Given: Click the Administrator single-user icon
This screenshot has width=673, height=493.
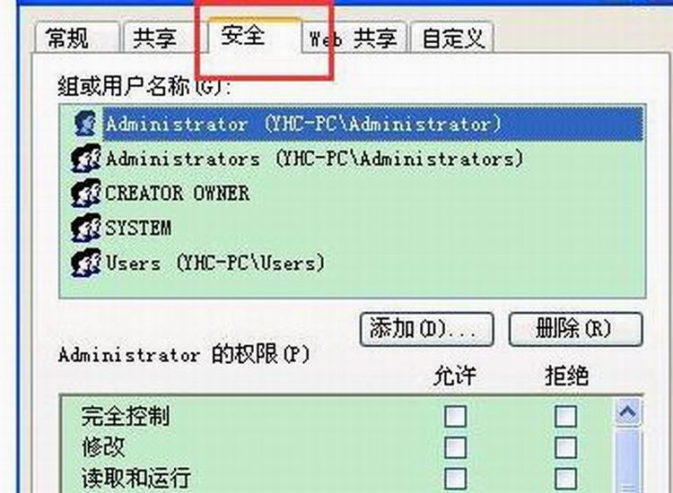Looking at the screenshot, I should (85, 123).
